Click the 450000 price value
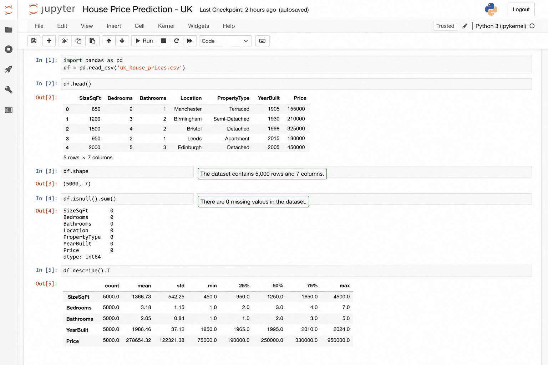The width and height of the screenshot is (548, 365). pyautogui.click(x=296, y=148)
